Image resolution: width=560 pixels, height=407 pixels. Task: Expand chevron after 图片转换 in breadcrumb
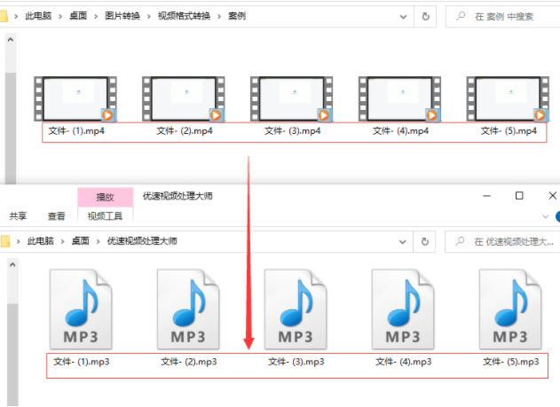tap(148, 17)
